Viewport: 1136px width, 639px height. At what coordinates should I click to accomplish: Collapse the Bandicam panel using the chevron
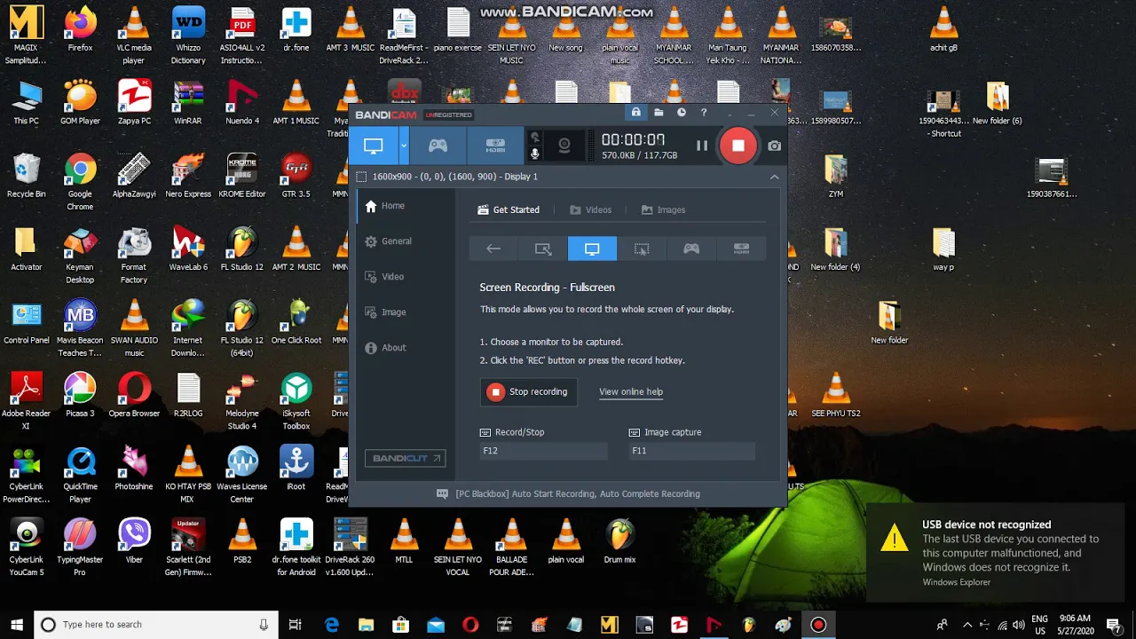point(774,177)
